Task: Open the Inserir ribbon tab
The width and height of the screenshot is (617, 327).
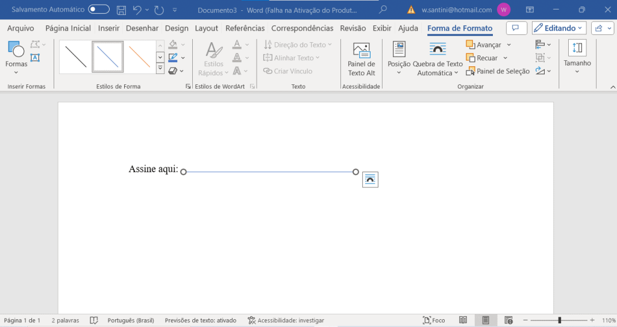Action: (x=108, y=28)
